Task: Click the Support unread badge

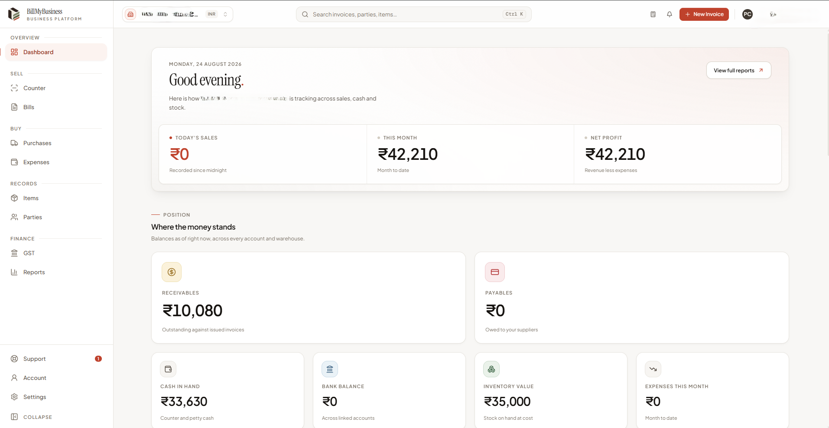Action: pyautogui.click(x=98, y=359)
